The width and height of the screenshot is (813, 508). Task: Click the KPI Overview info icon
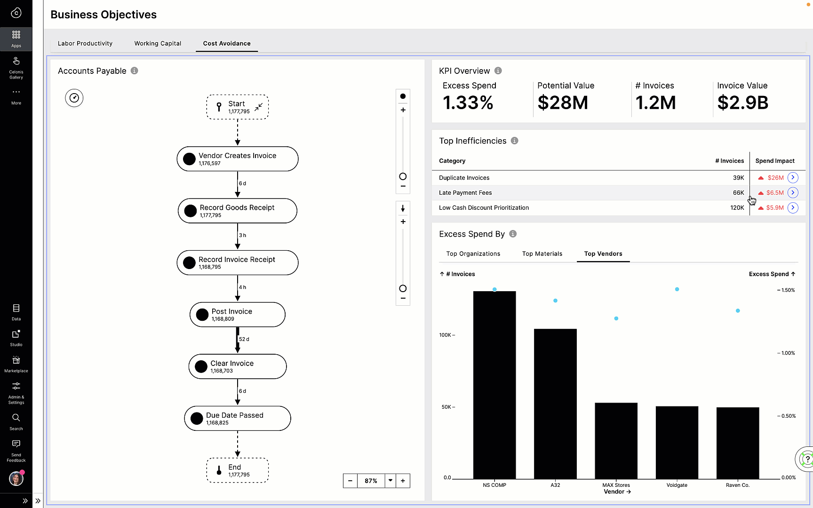(498, 71)
